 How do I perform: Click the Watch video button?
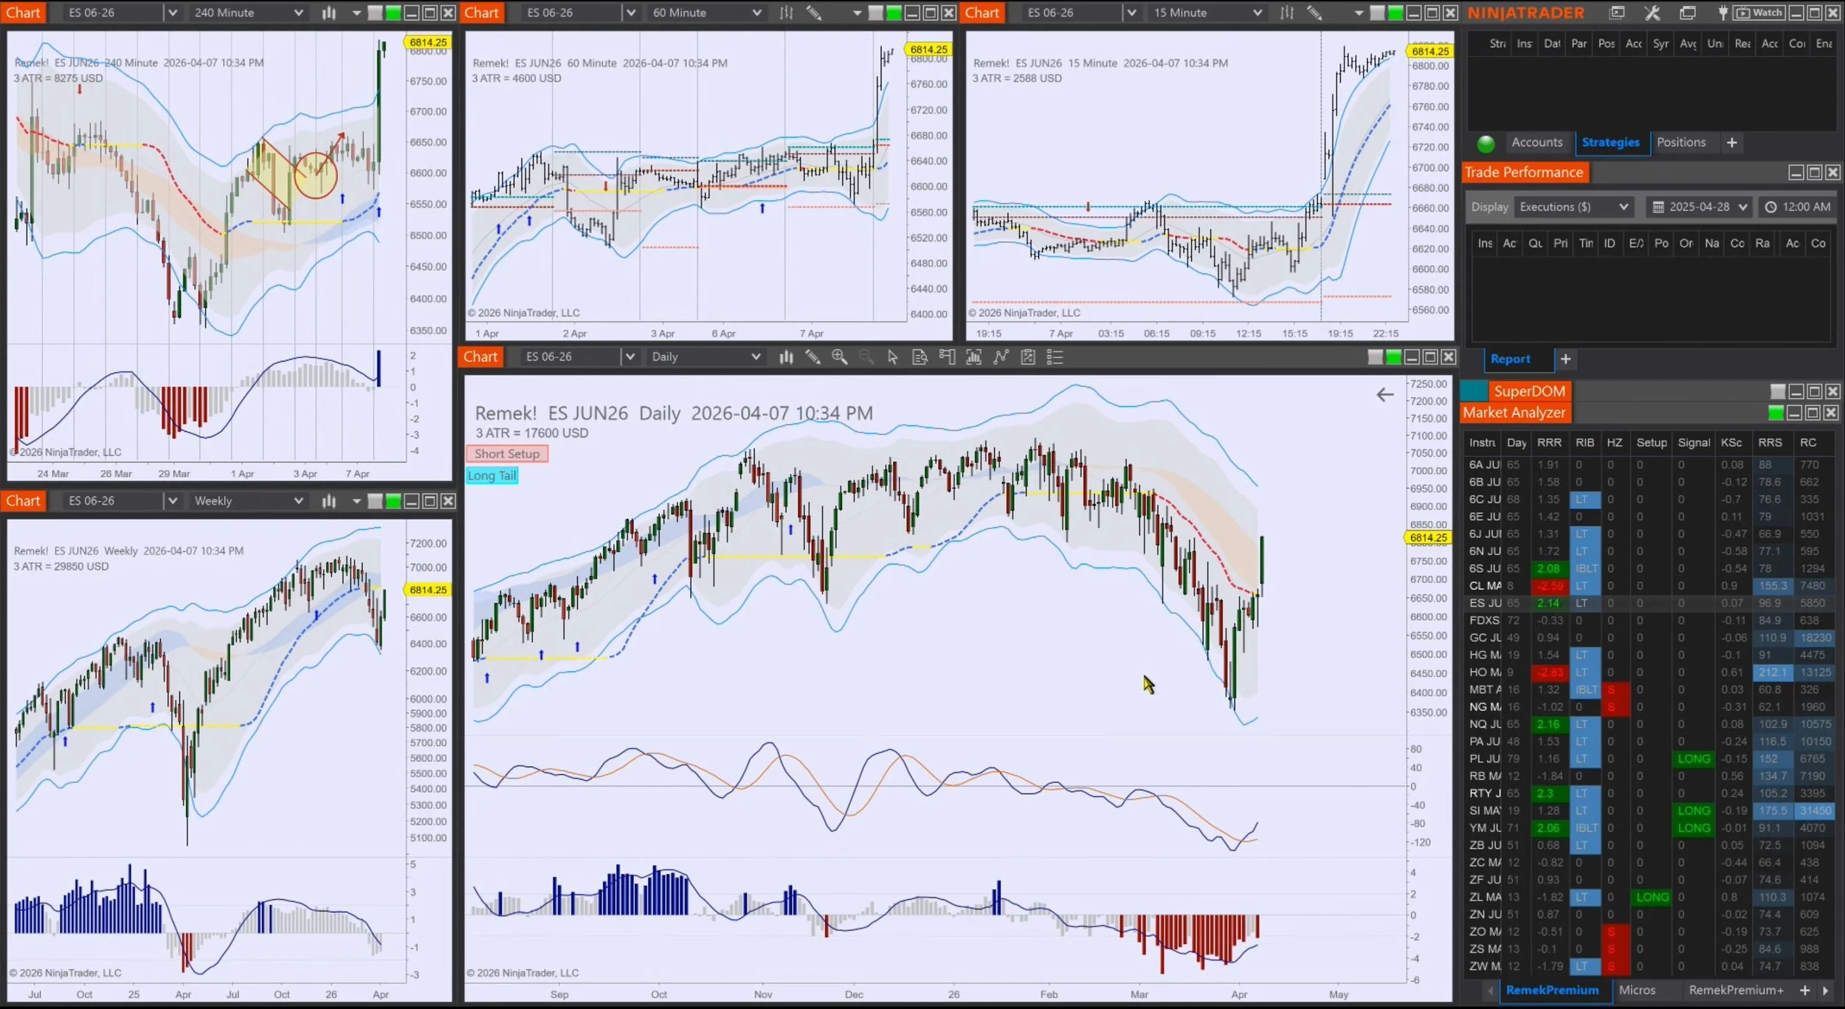click(1760, 13)
